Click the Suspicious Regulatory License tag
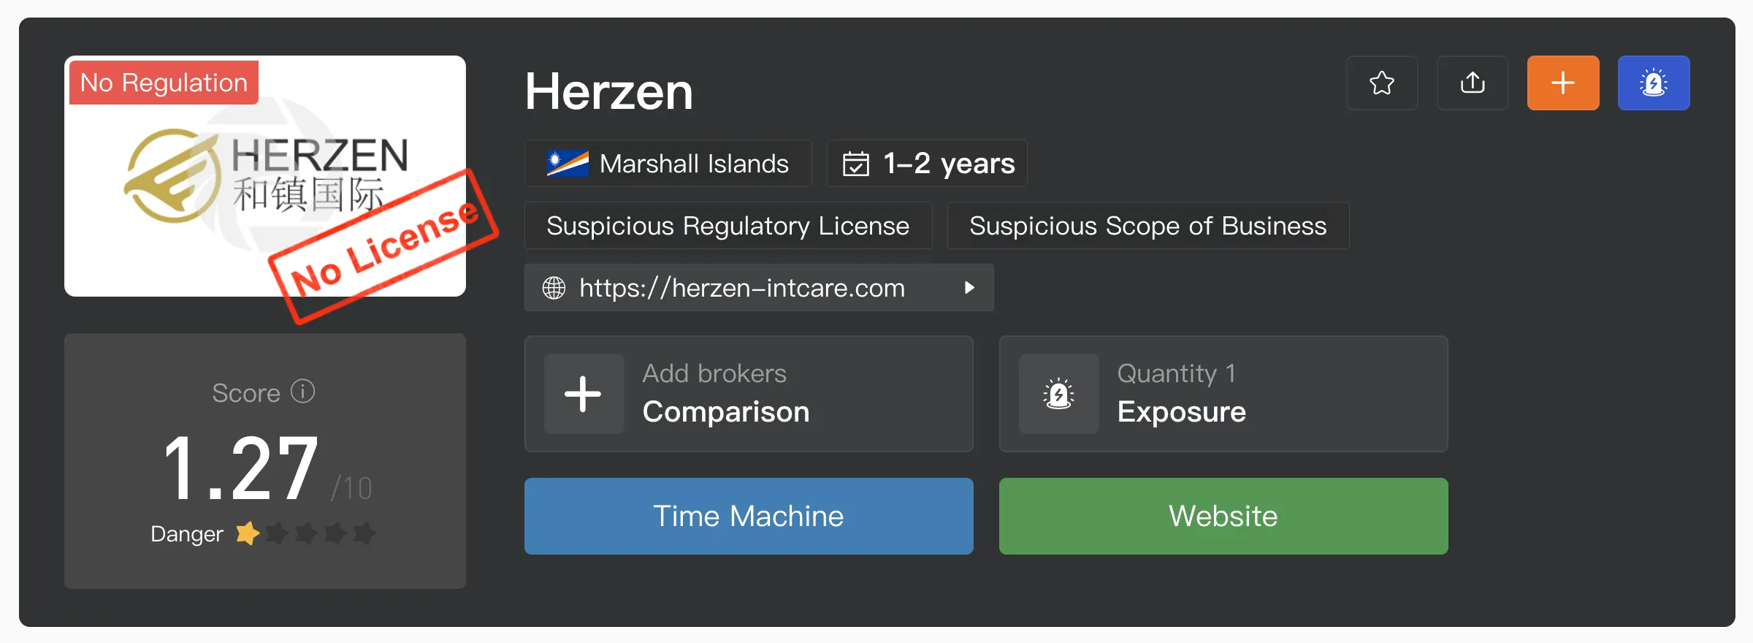This screenshot has height=643, width=1753. [728, 226]
